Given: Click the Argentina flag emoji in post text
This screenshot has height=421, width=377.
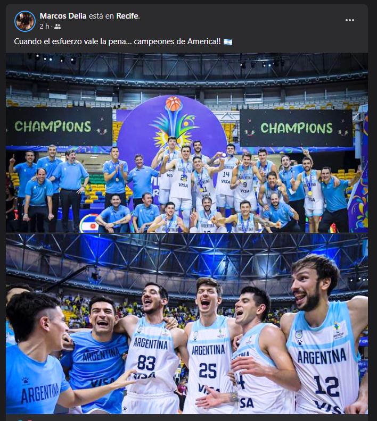Looking at the screenshot, I should [x=228, y=41].
